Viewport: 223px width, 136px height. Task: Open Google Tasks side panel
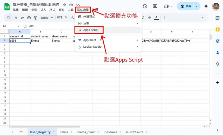coord(218,41)
